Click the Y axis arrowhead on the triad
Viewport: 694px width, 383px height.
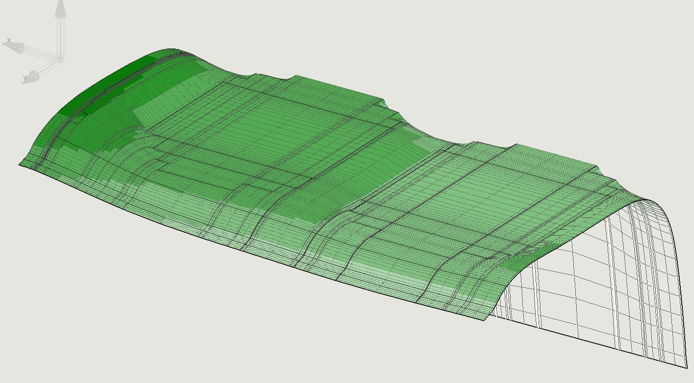[31, 77]
